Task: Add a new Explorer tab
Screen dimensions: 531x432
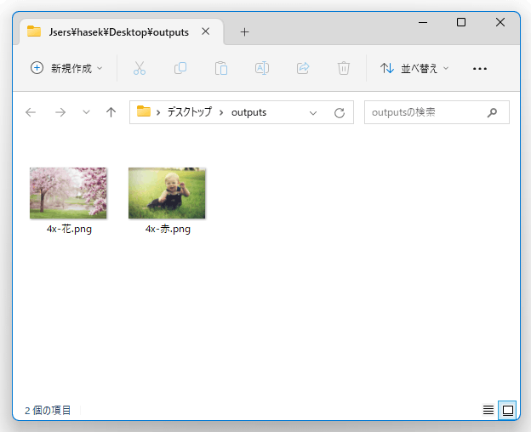Action: pos(244,32)
